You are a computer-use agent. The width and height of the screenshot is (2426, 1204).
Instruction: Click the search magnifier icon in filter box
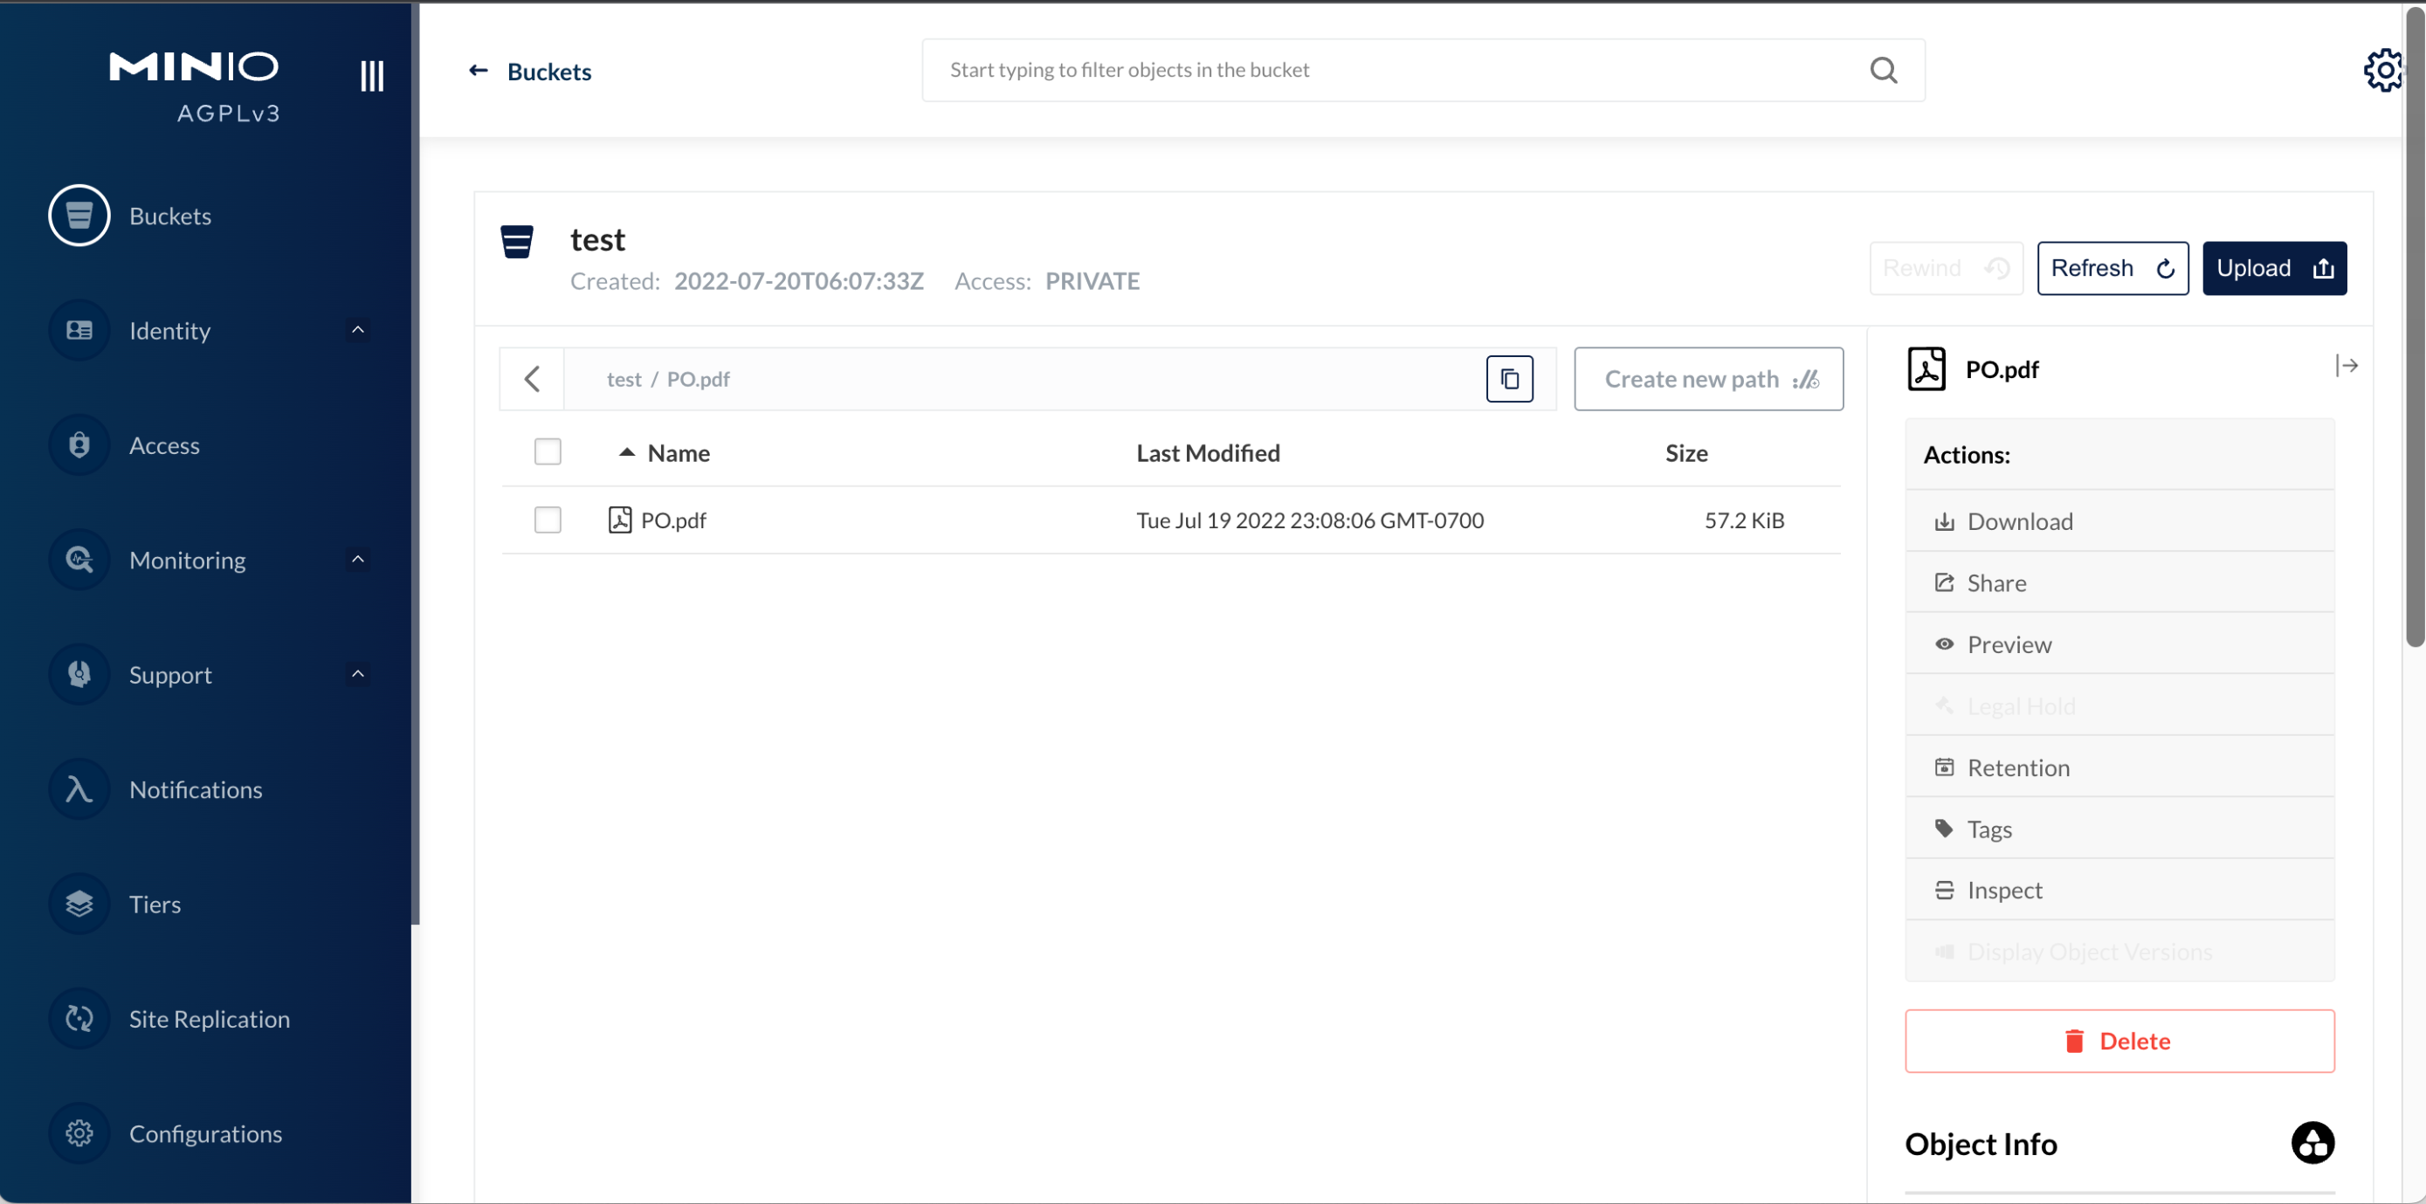1883,70
